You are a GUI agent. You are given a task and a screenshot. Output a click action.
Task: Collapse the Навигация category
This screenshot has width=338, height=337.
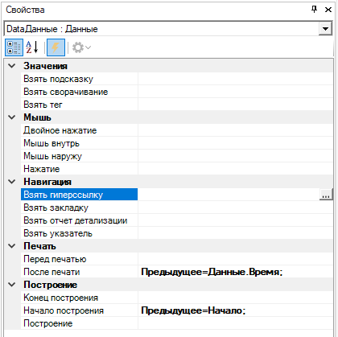(x=12, y=182)
